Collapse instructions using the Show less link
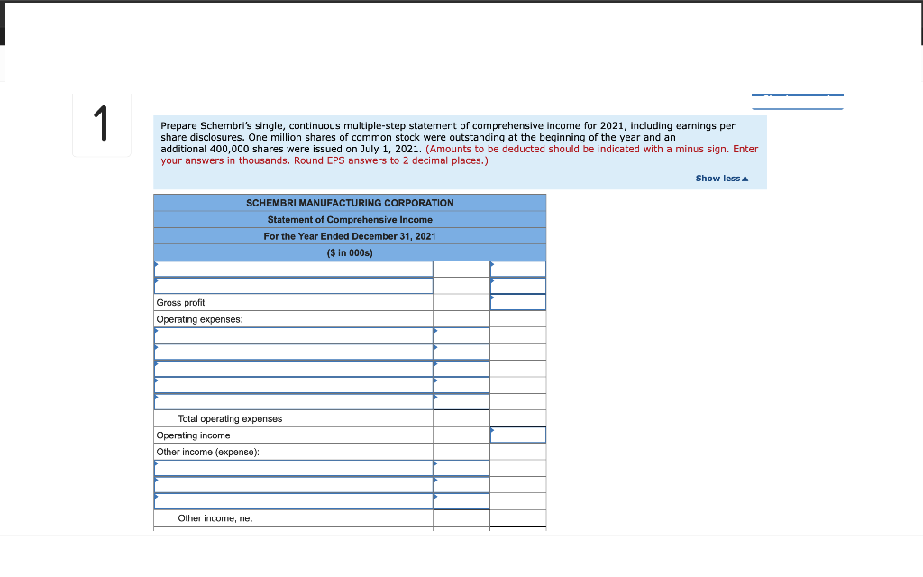The image size is (923, 577). click(x=721, y=178)
